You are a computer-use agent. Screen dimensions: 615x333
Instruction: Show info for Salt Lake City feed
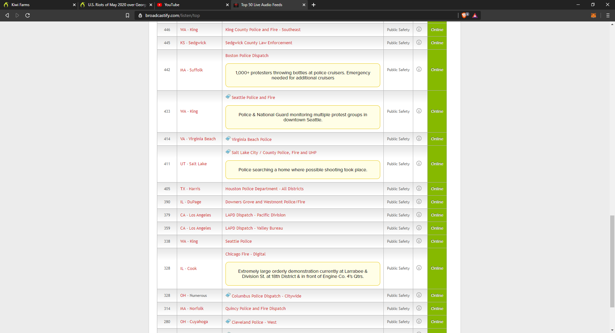click(x=419, y=163)
